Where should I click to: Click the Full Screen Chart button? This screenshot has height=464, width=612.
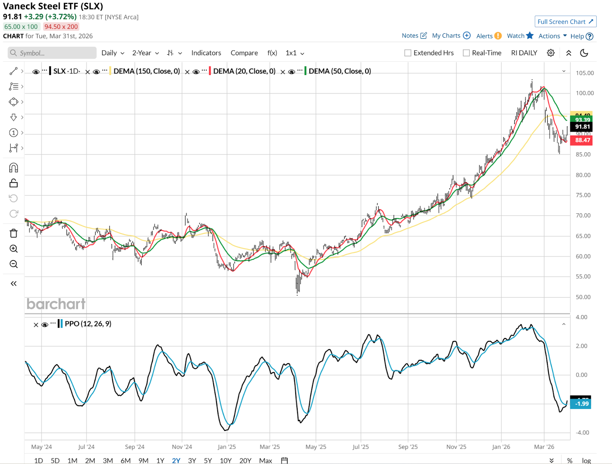(x=565, y=22)
